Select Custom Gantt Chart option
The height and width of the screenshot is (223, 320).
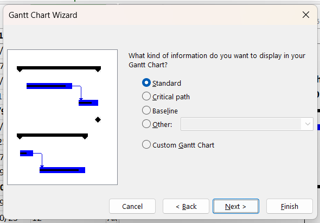point(146,144)
